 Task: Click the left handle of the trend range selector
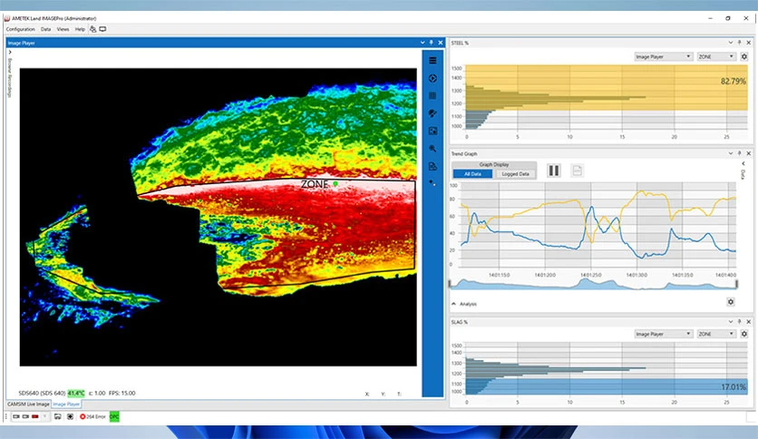pos(450,284)
